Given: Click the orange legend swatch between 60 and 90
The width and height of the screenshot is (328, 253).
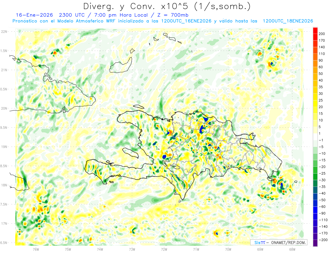Looking at the screenshot, I should coord(315,64).
